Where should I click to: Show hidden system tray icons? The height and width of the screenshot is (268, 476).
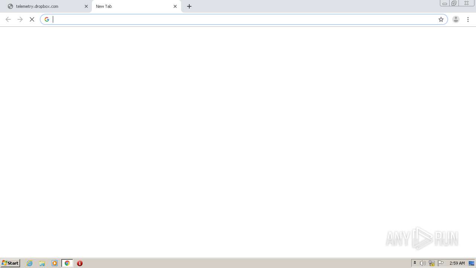(415, 263)
